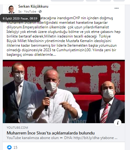
Task: Open the Serkan Küçükkuru name link
Action: coord(33,6)
